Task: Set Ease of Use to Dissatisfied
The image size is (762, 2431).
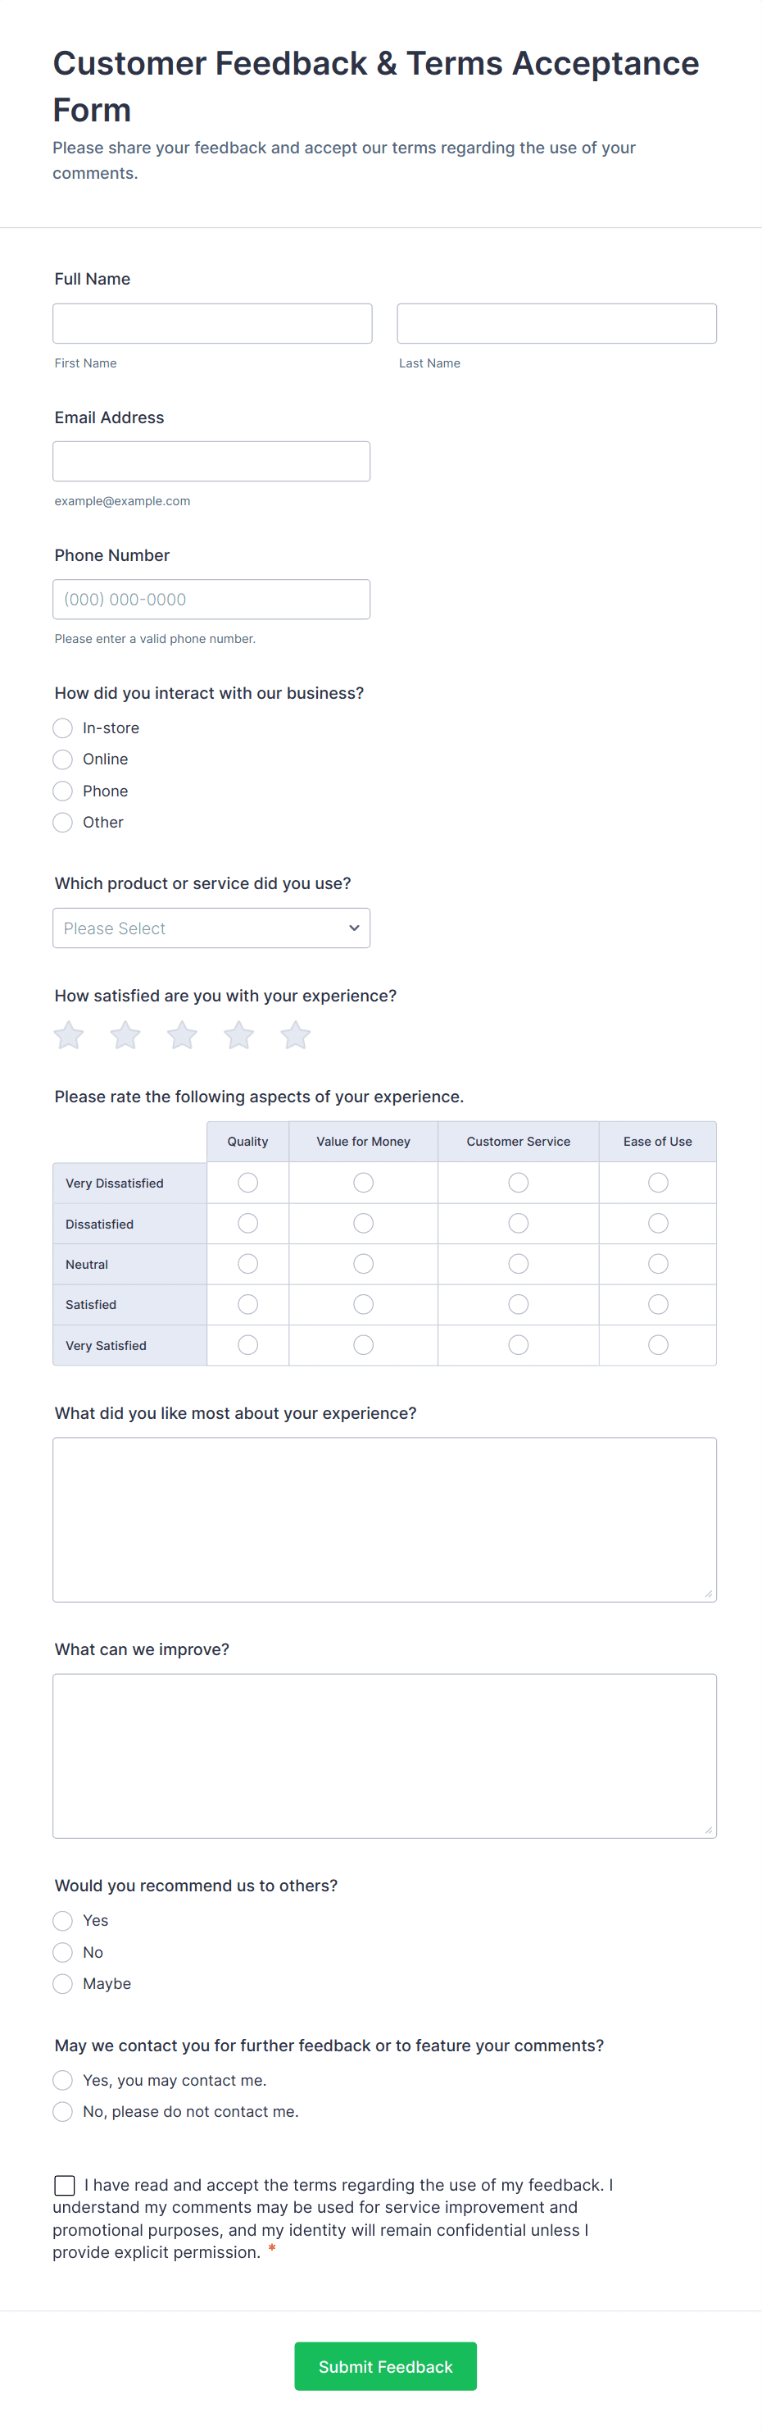Action: (657, 1223)
